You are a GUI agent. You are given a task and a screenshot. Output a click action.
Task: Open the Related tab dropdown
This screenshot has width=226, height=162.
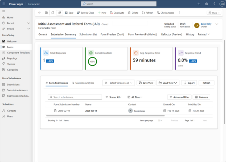pyautogui.click(x=204, y=34)
